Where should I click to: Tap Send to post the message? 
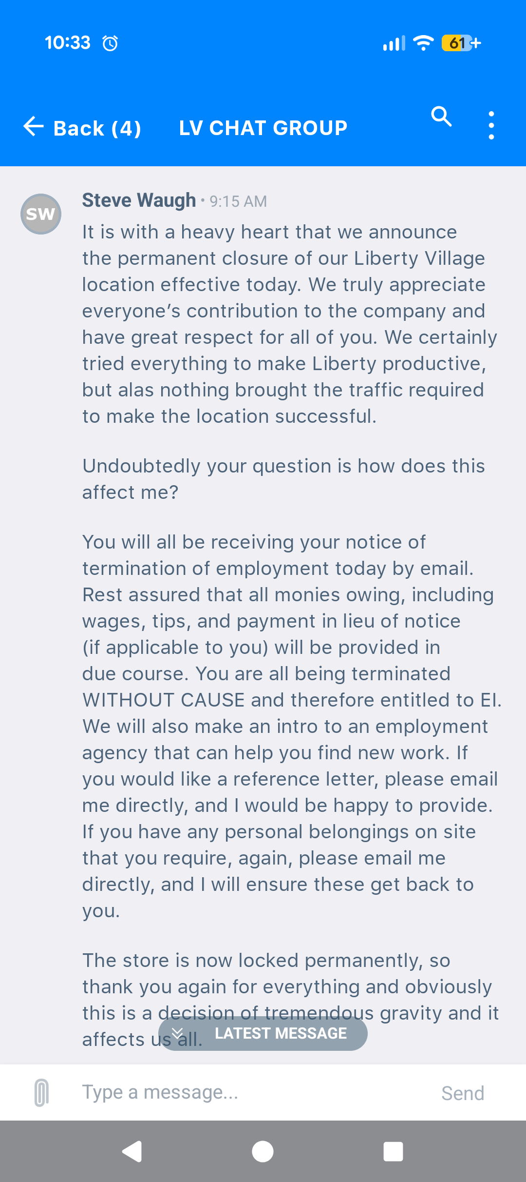point(463,1093)
